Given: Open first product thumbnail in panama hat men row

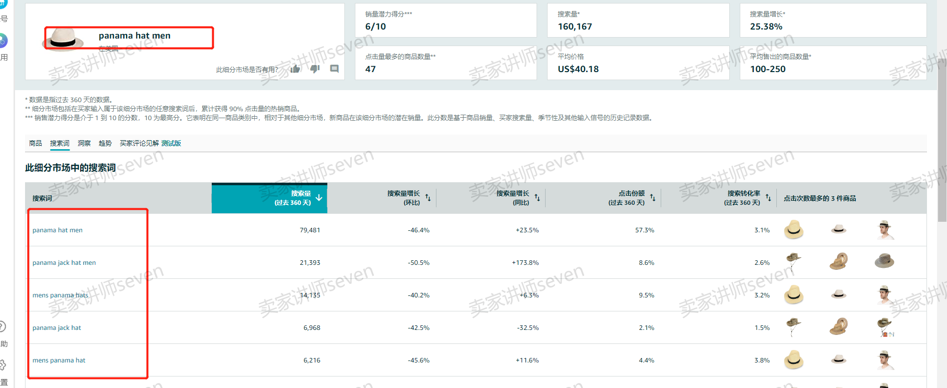Looking at the screenshot, I should 793,229.
